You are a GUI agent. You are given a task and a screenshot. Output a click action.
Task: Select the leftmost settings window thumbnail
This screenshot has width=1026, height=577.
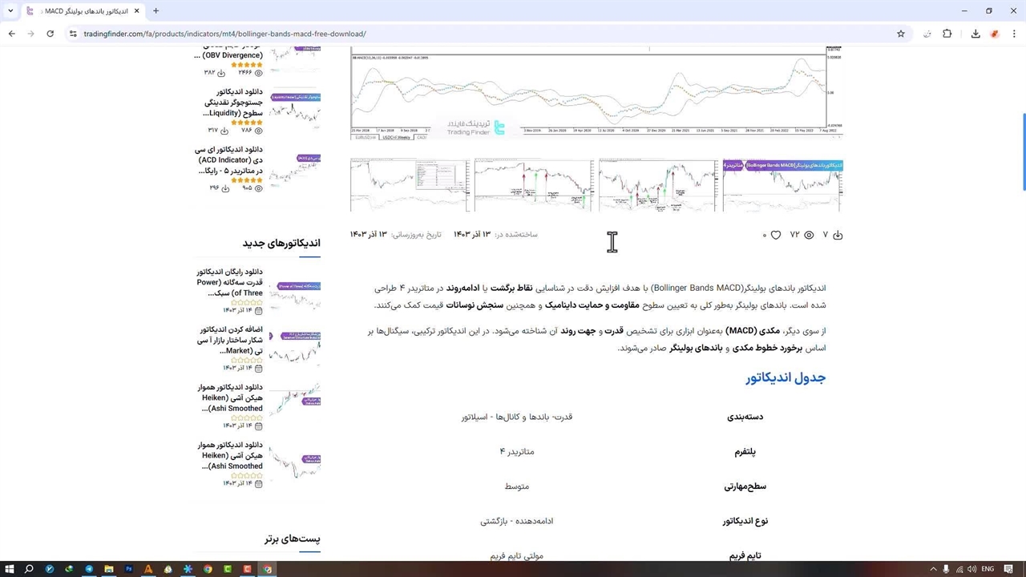tap(410, 185)
